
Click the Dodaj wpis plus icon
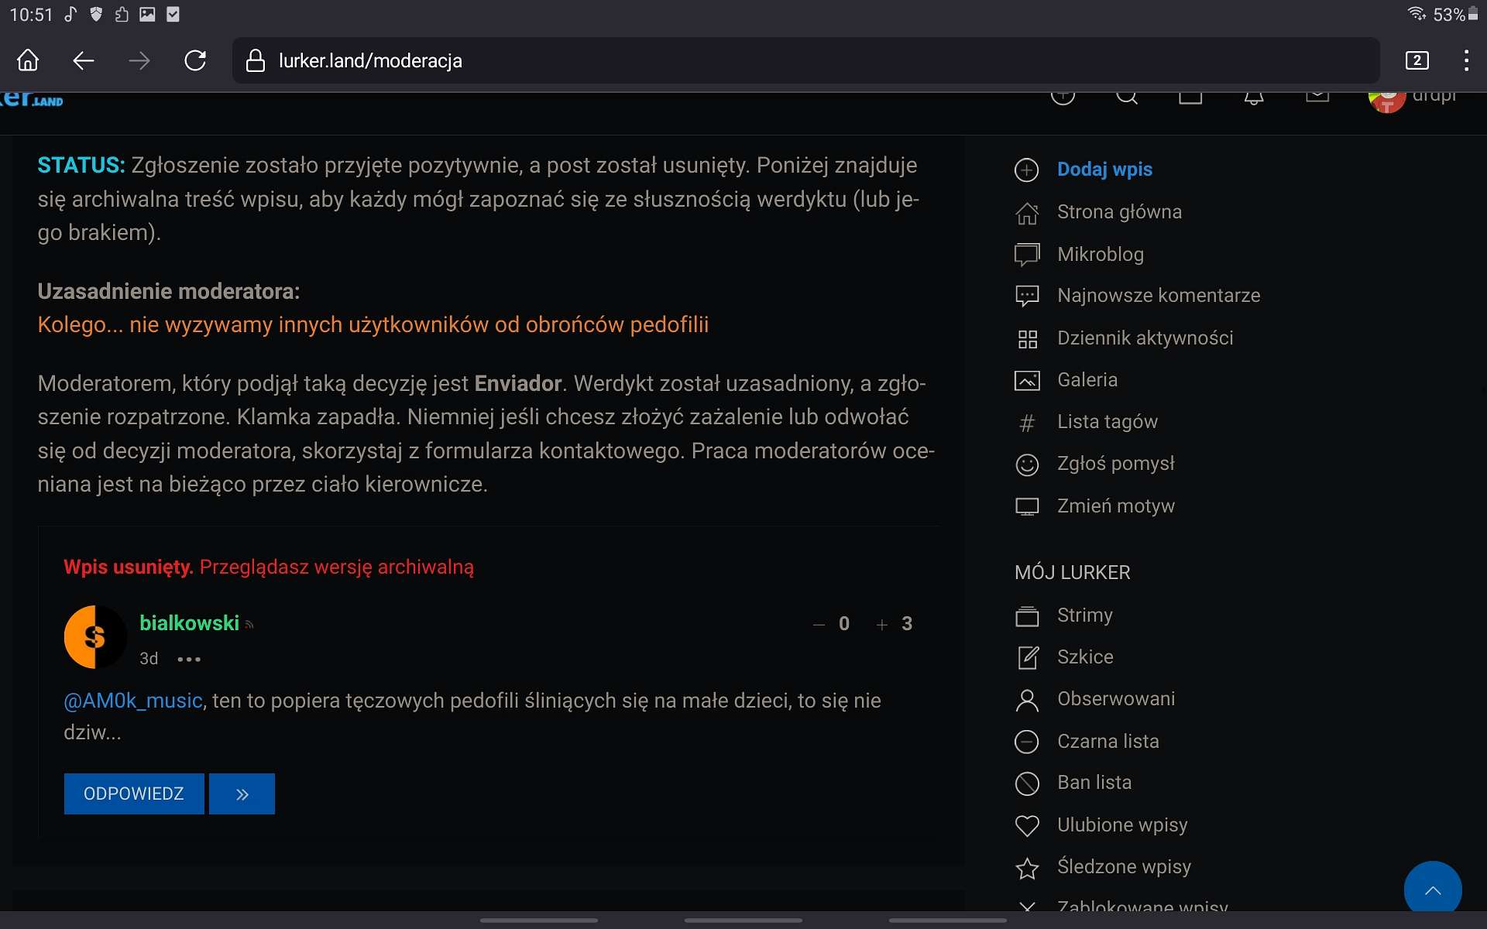(1027, 170)
